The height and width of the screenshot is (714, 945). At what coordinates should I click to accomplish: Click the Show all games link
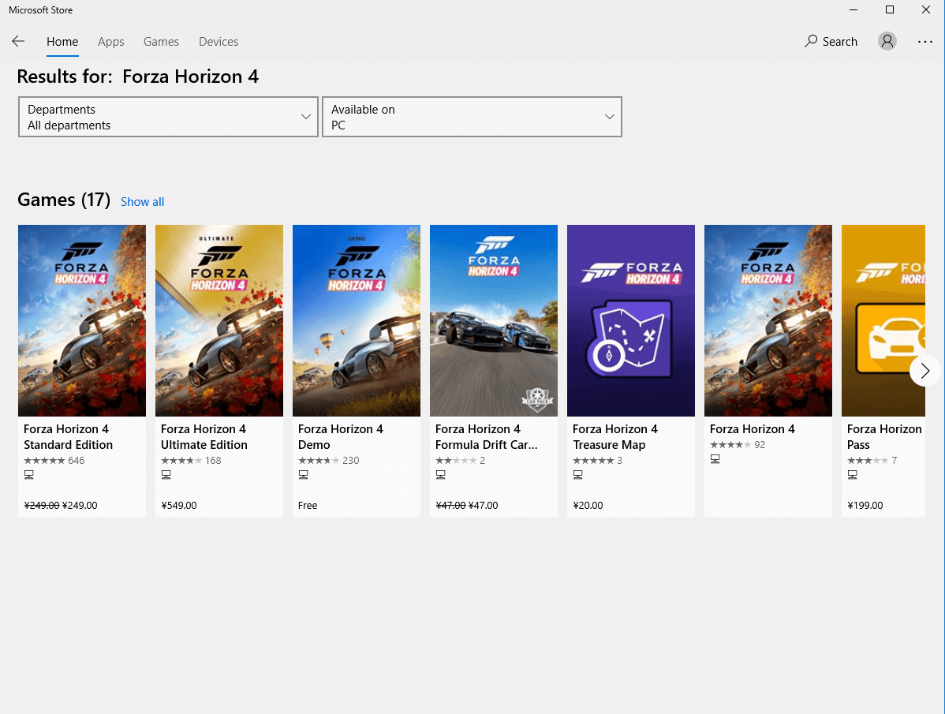(x=142, y=202)
